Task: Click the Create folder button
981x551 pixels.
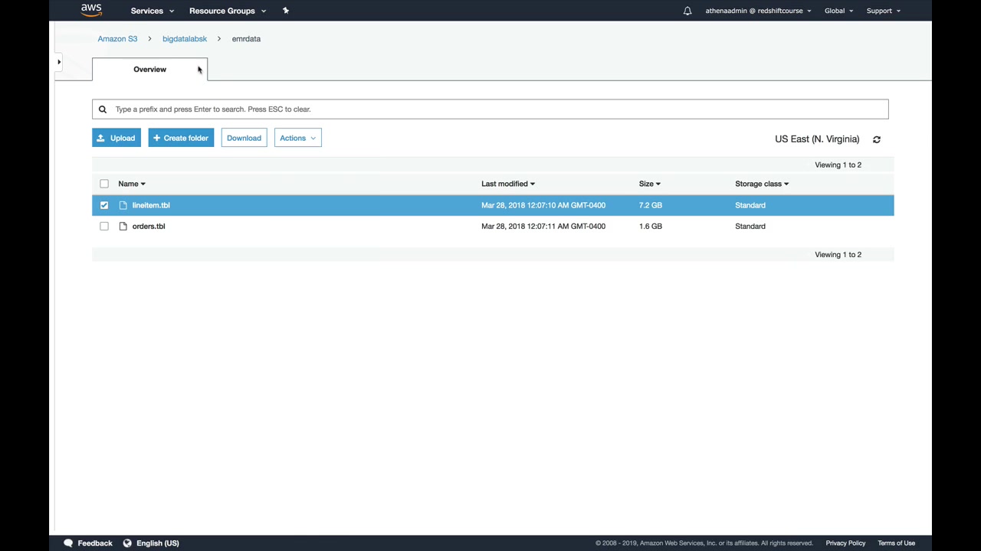Action: tap(181, 138)
